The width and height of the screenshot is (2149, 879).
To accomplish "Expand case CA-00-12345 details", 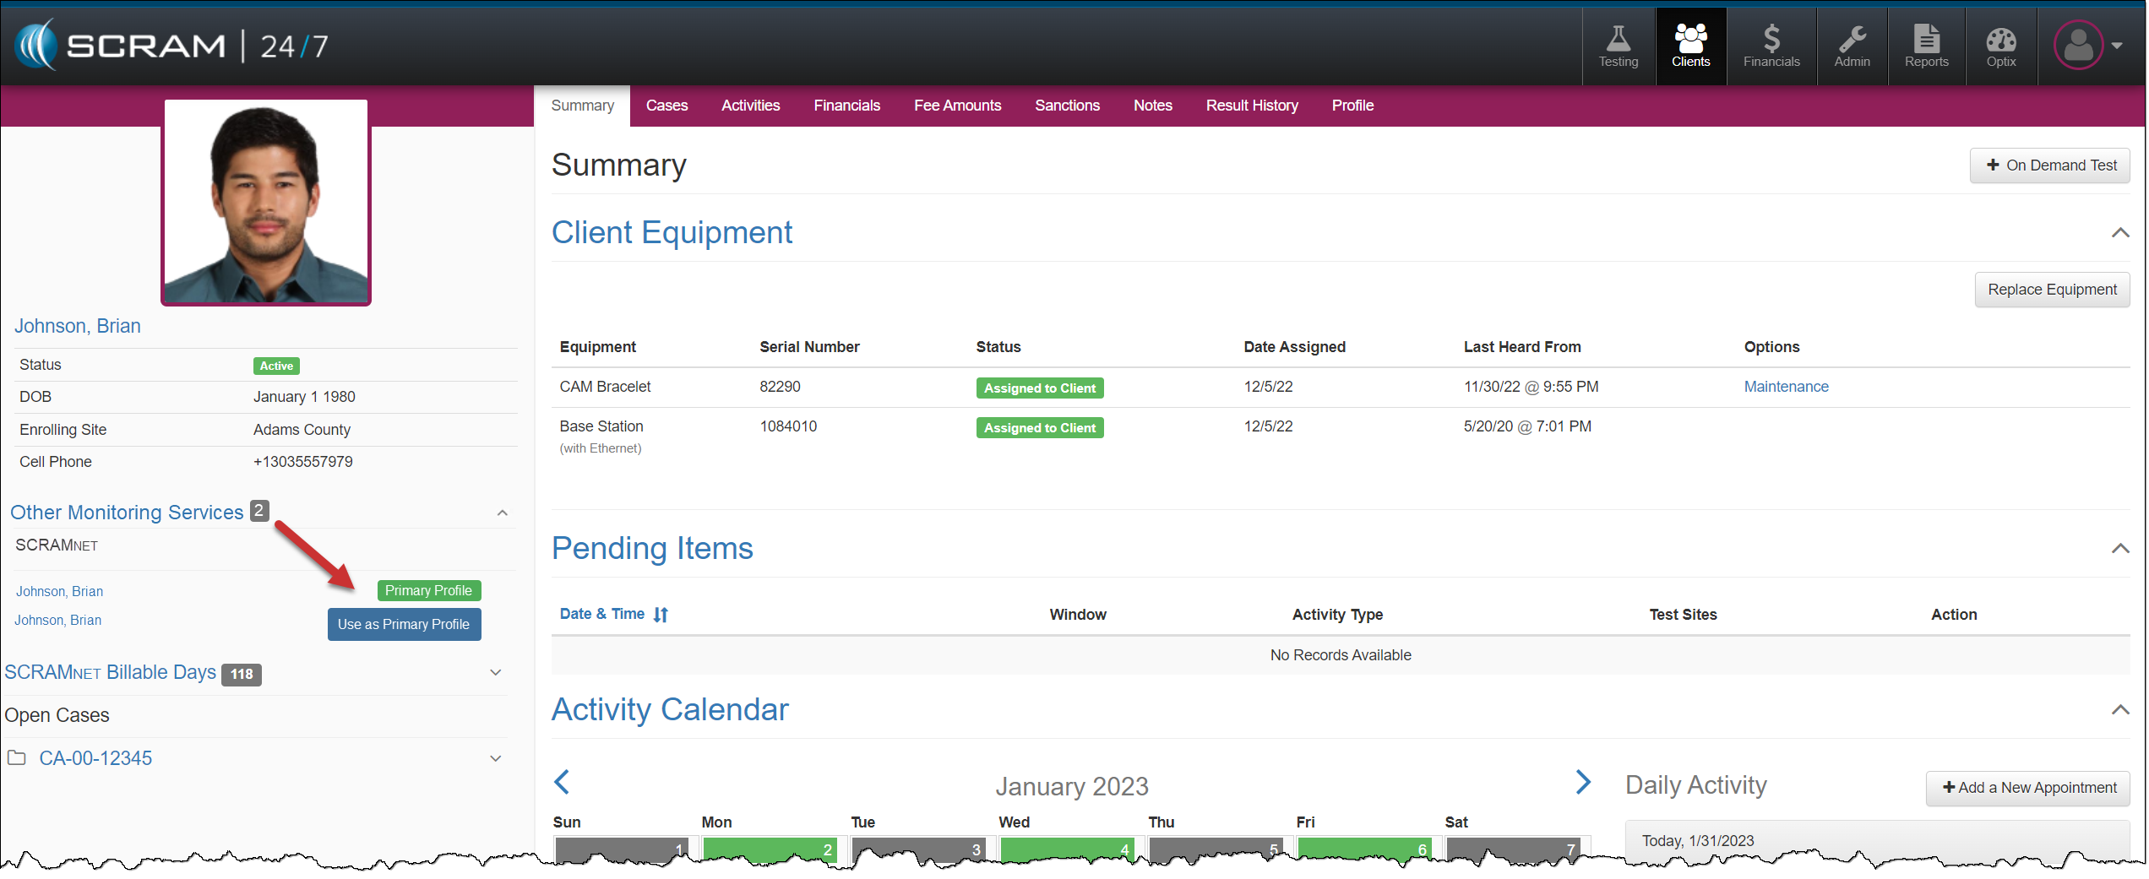I will click(x=496, y=758).
